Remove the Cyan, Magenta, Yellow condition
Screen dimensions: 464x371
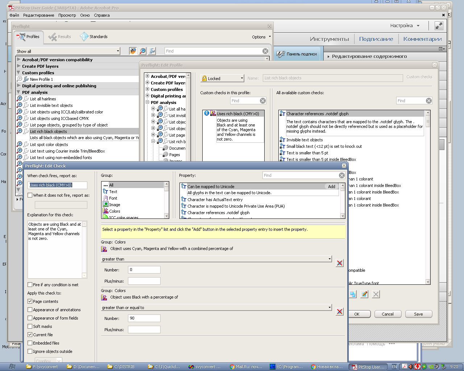pos(339,263)
